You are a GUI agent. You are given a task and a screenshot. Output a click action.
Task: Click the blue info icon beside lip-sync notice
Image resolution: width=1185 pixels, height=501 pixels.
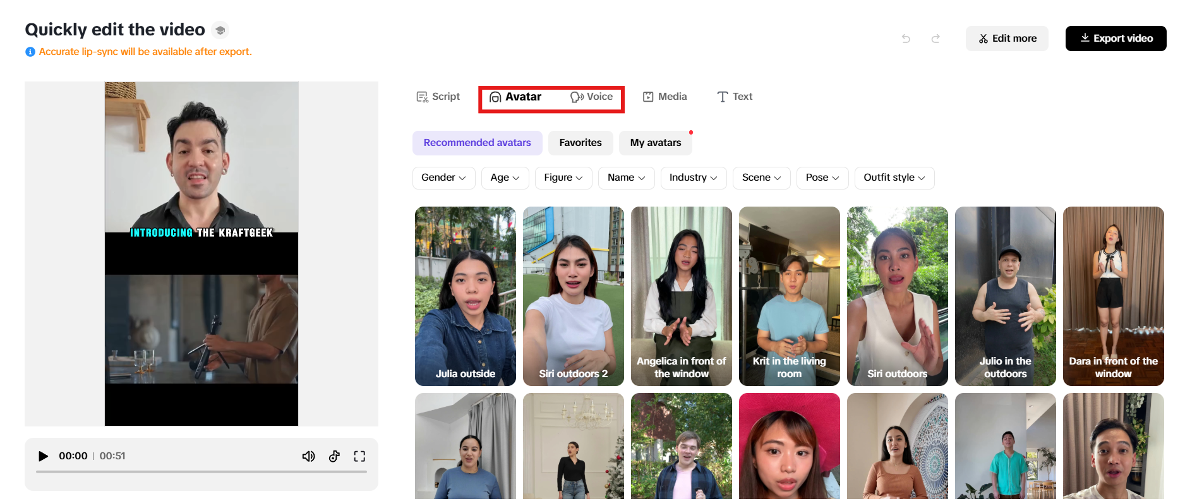[30, 52]
